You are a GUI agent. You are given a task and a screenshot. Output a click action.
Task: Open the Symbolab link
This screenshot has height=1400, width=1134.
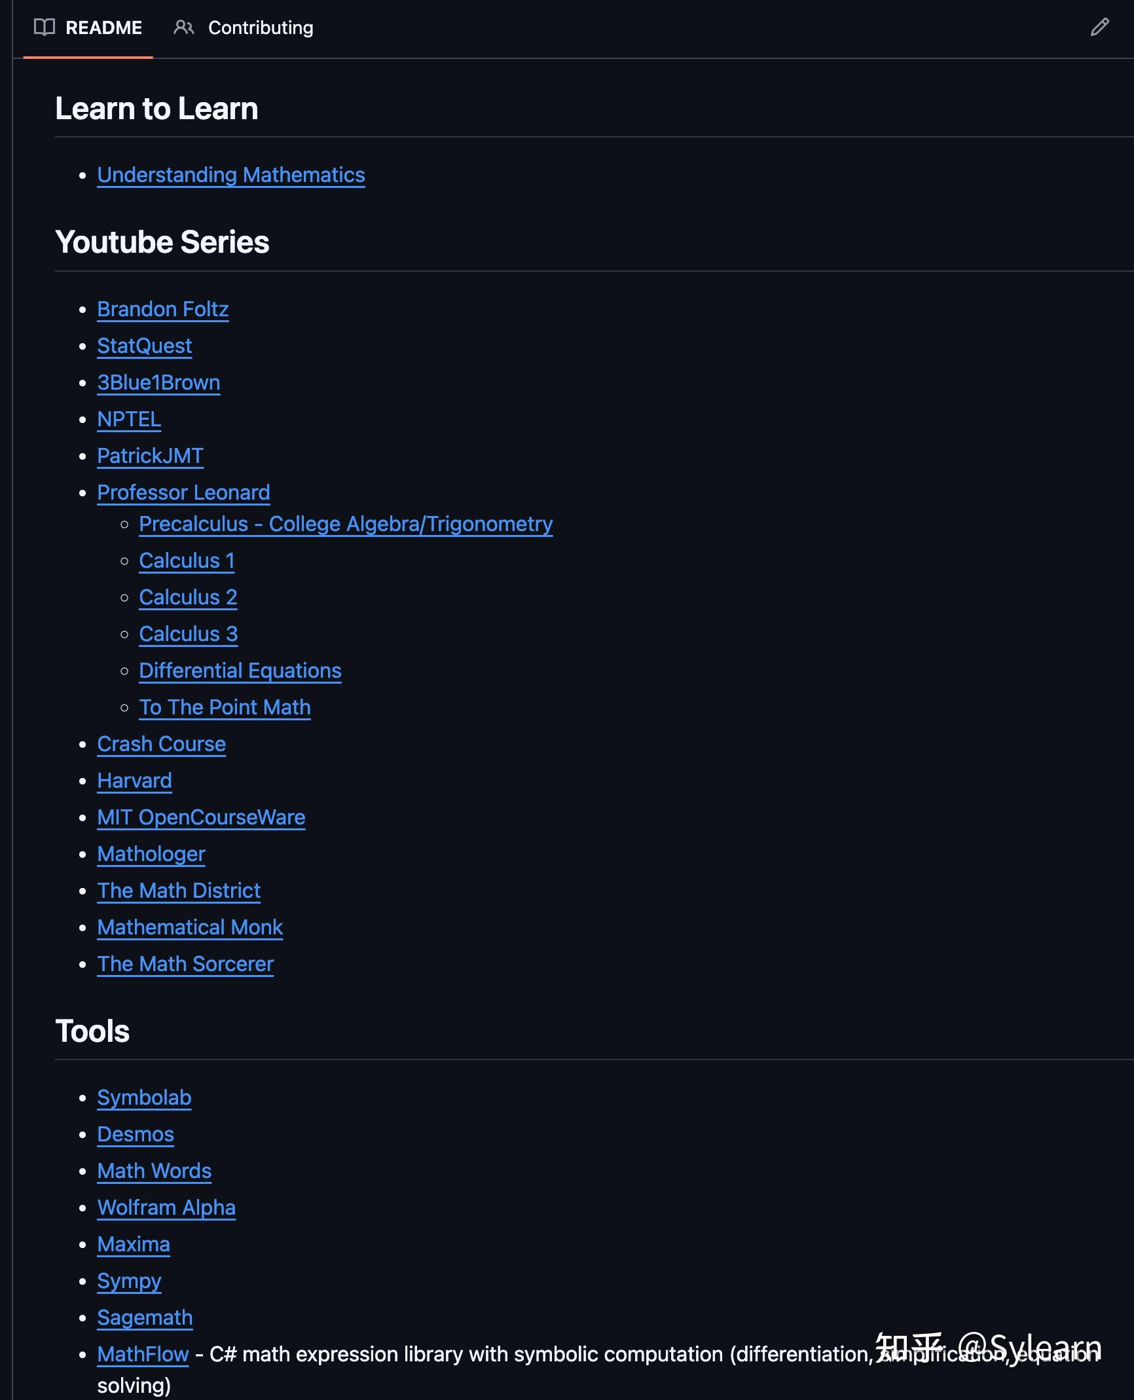(144, 1097)
